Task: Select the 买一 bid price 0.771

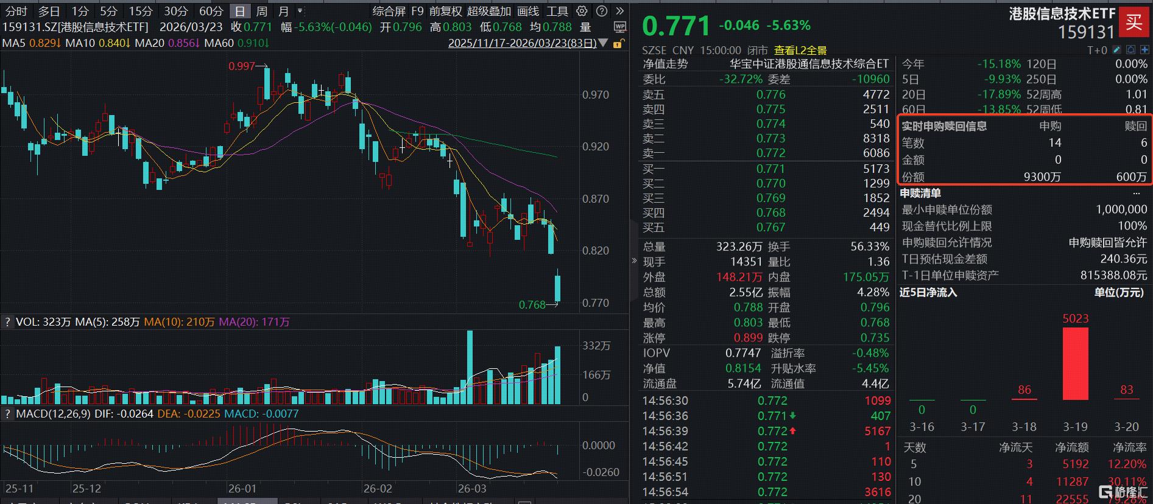Action: click(771, 169)
